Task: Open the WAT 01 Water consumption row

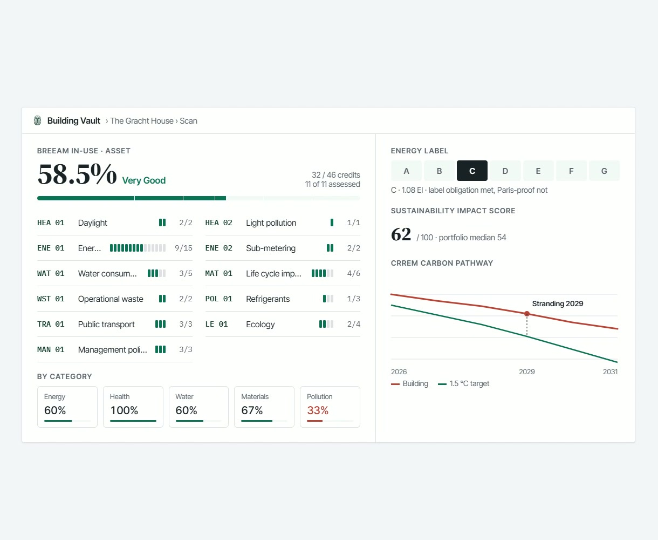Action: 115,273
